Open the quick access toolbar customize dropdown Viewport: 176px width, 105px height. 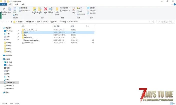(10, 1)
